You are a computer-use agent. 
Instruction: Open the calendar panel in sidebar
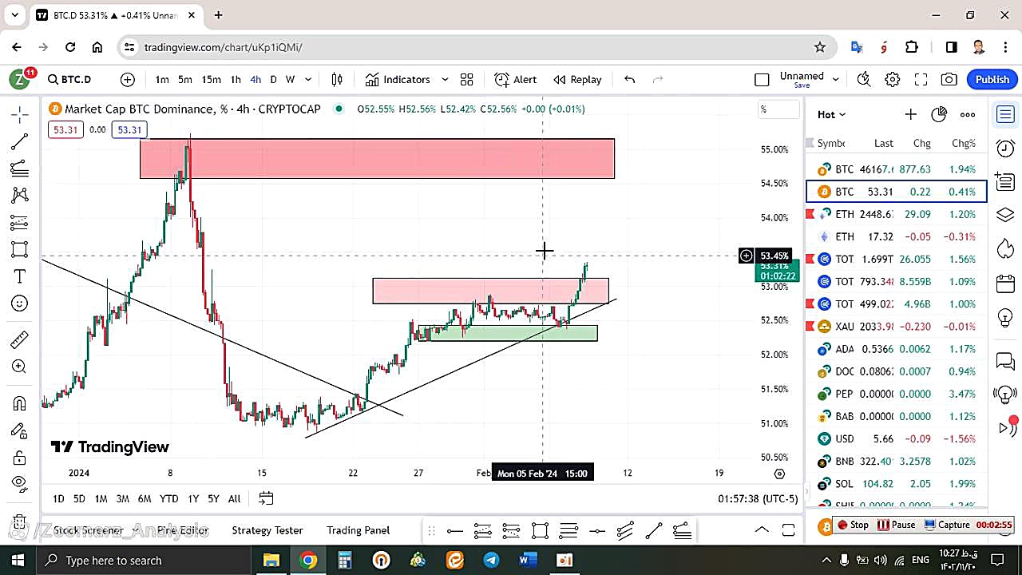click(x=1005, y=284)
